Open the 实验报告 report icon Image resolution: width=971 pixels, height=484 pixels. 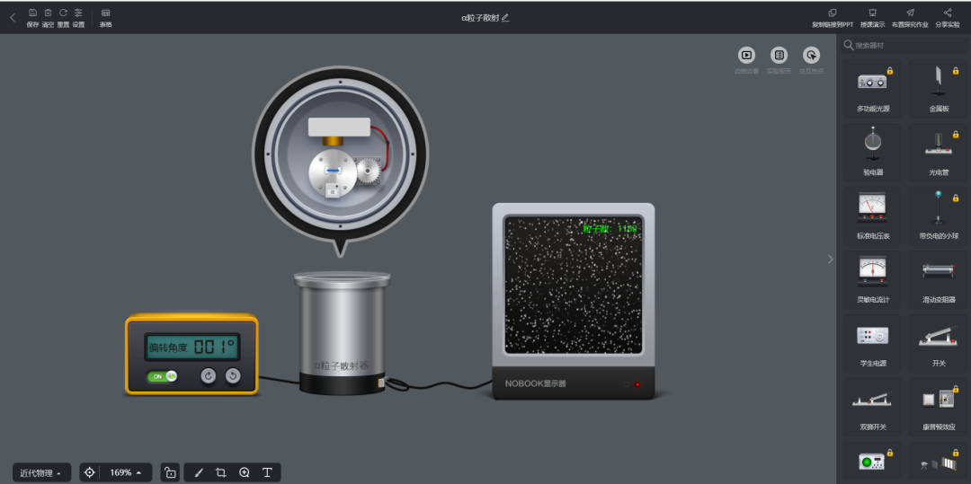779,56
